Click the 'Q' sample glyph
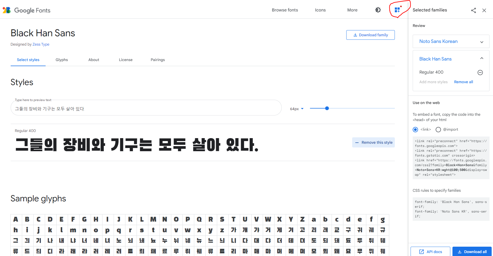The height and width of the screenshot is (256, 493). [199, 219]
